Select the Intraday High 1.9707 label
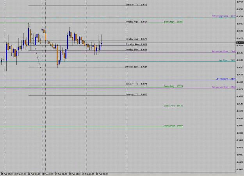The height and width of the screenshot is (176, 244). pos(136,22)
